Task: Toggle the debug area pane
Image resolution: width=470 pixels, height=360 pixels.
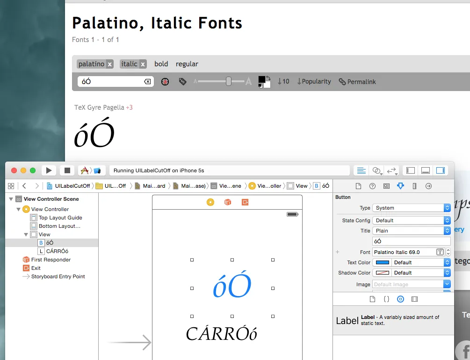Action: click(425, 170)
